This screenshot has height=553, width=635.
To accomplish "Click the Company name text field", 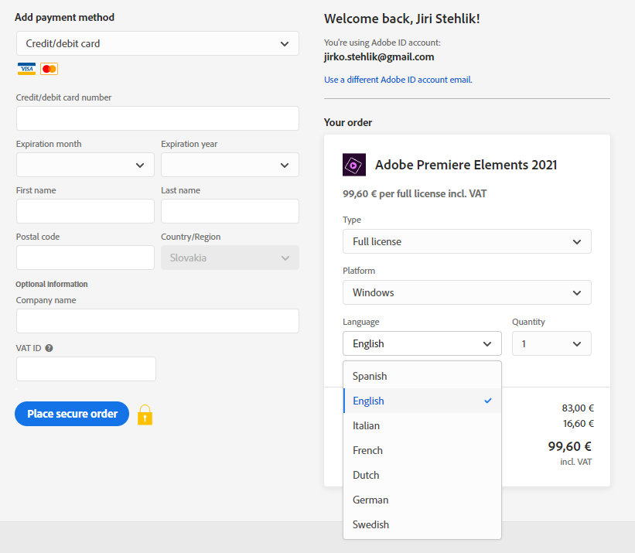I will pos(157,321).
